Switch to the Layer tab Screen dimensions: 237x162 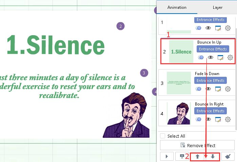coord(217,7)
